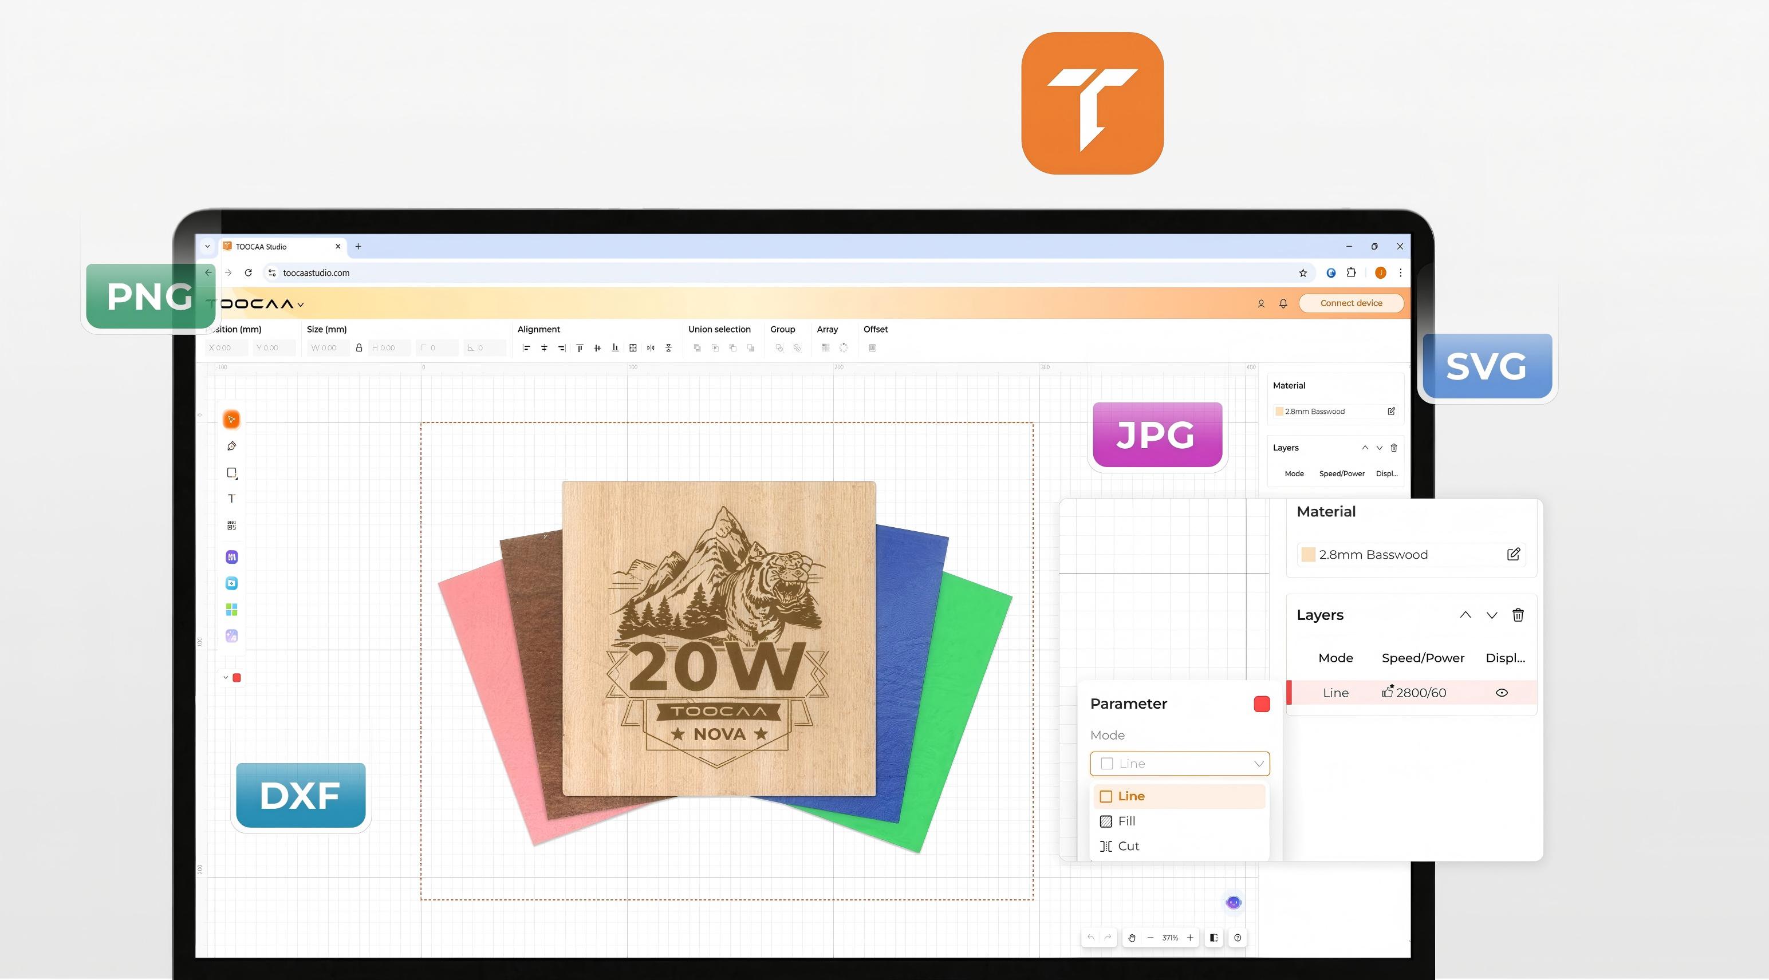Delete layer in the small sidebar Layers panel

point(1394,448)
